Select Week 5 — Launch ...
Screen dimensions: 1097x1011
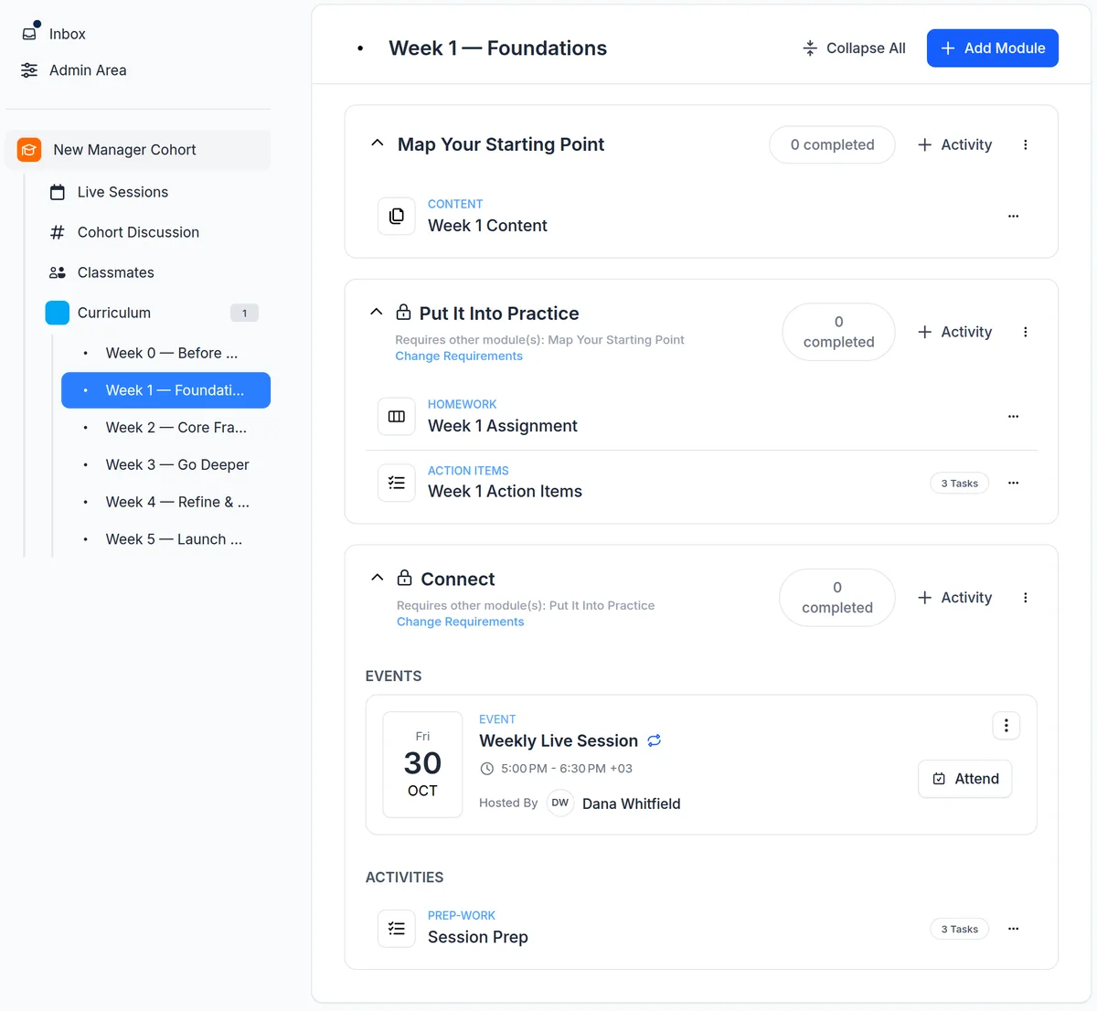pyautogui.click(x=166, y=539)
